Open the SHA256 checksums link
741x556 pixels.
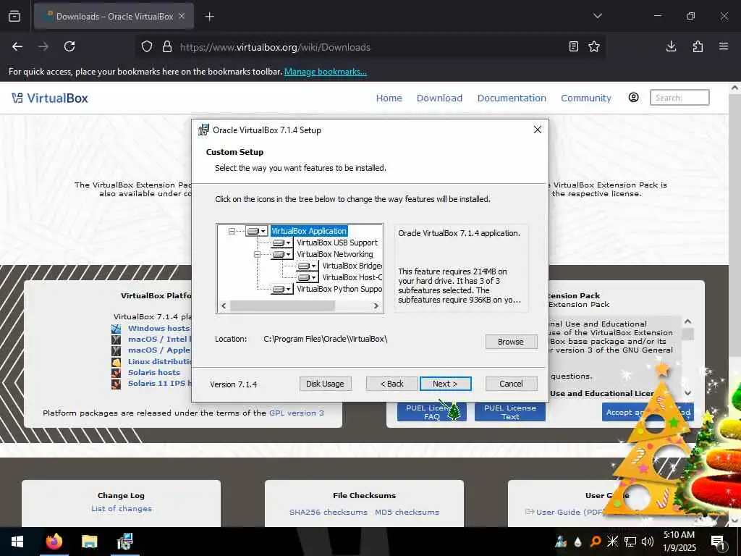point(329,512)
